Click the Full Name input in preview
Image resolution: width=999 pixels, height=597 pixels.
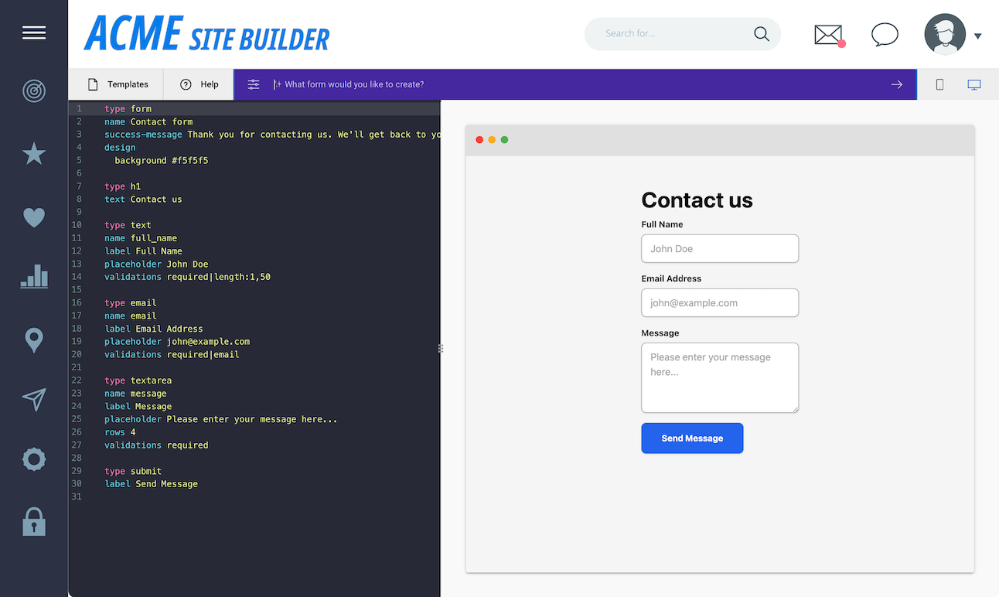pyautogui.click(x=720, y=249)
